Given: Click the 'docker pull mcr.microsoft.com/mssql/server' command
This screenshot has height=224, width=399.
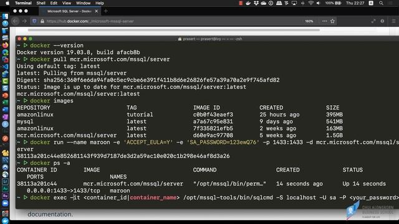Looking at the screenshot, I should coord(100,59).
